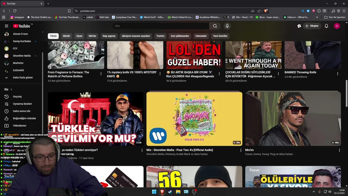
Task: Select the Rap yapma filter chip
Action: pos(109,36)
